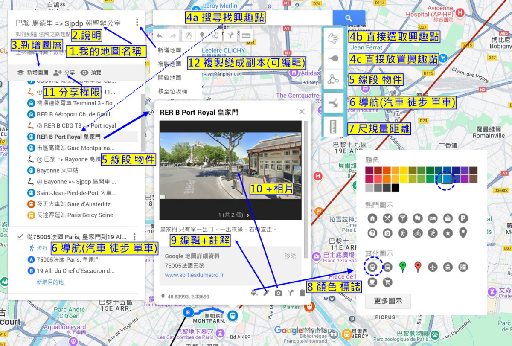Click the 更多圖示 button
The height and width of the screenshot is (346, 512).
388,301
